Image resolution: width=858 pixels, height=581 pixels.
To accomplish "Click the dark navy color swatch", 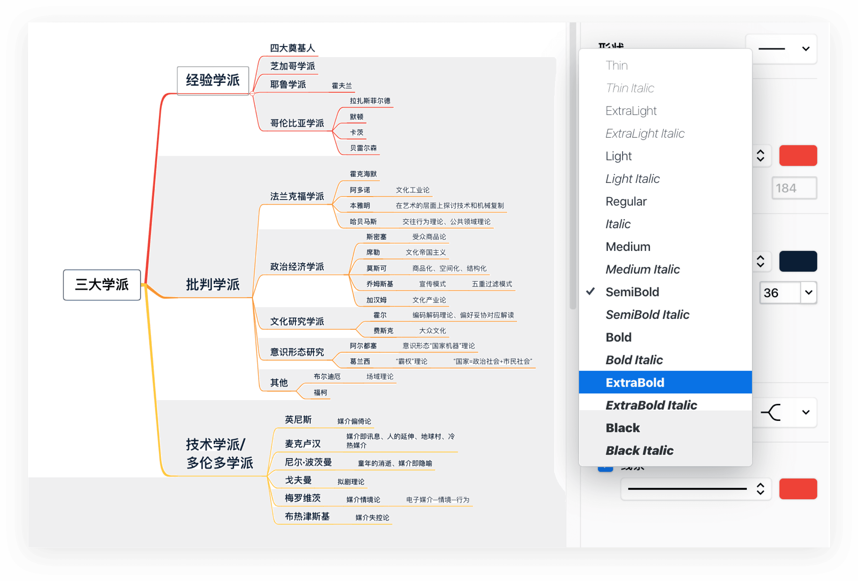I will coord(798,261).
